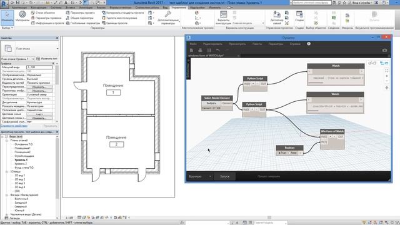The width and height of the screenshot is (400, 225).
Task: Open the Insert (Вставка) ribbon tab
Action: click(70, 7)
